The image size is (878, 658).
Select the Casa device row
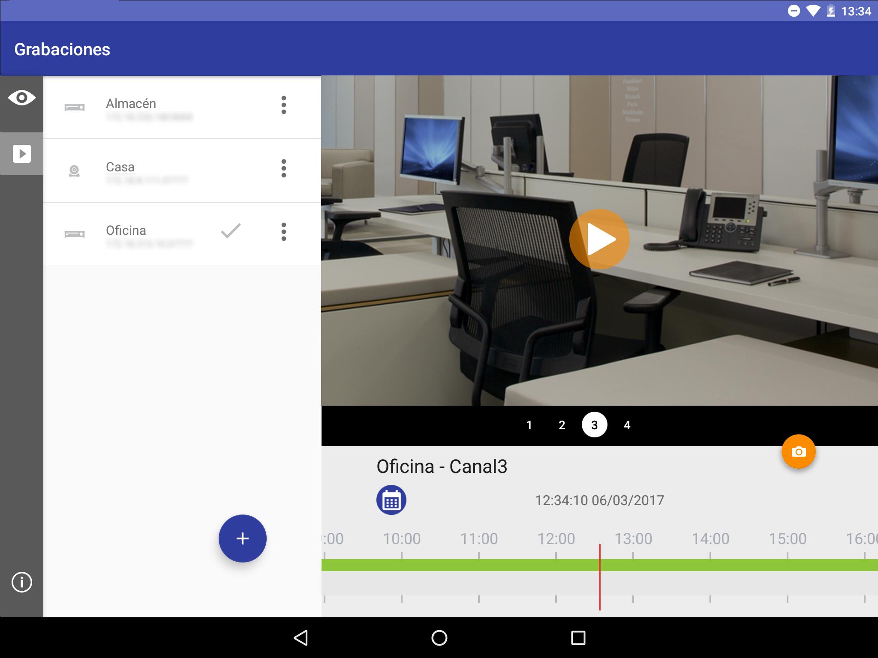coord(182,170)
